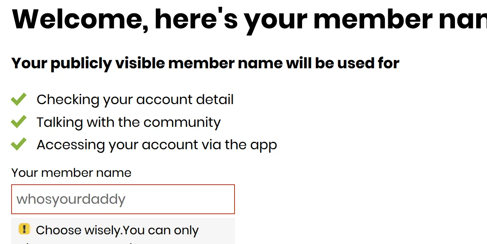Click the checkmark beside app access item
The image size is (487, 244).
19,144
